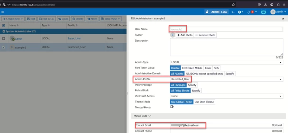
Task: Select FortiToken Cloud Email option
Action: 208,68
